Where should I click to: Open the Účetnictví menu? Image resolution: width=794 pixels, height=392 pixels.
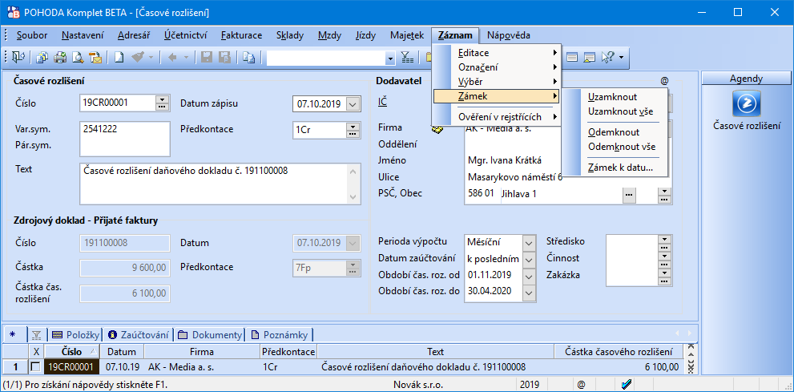pos(185,35)
